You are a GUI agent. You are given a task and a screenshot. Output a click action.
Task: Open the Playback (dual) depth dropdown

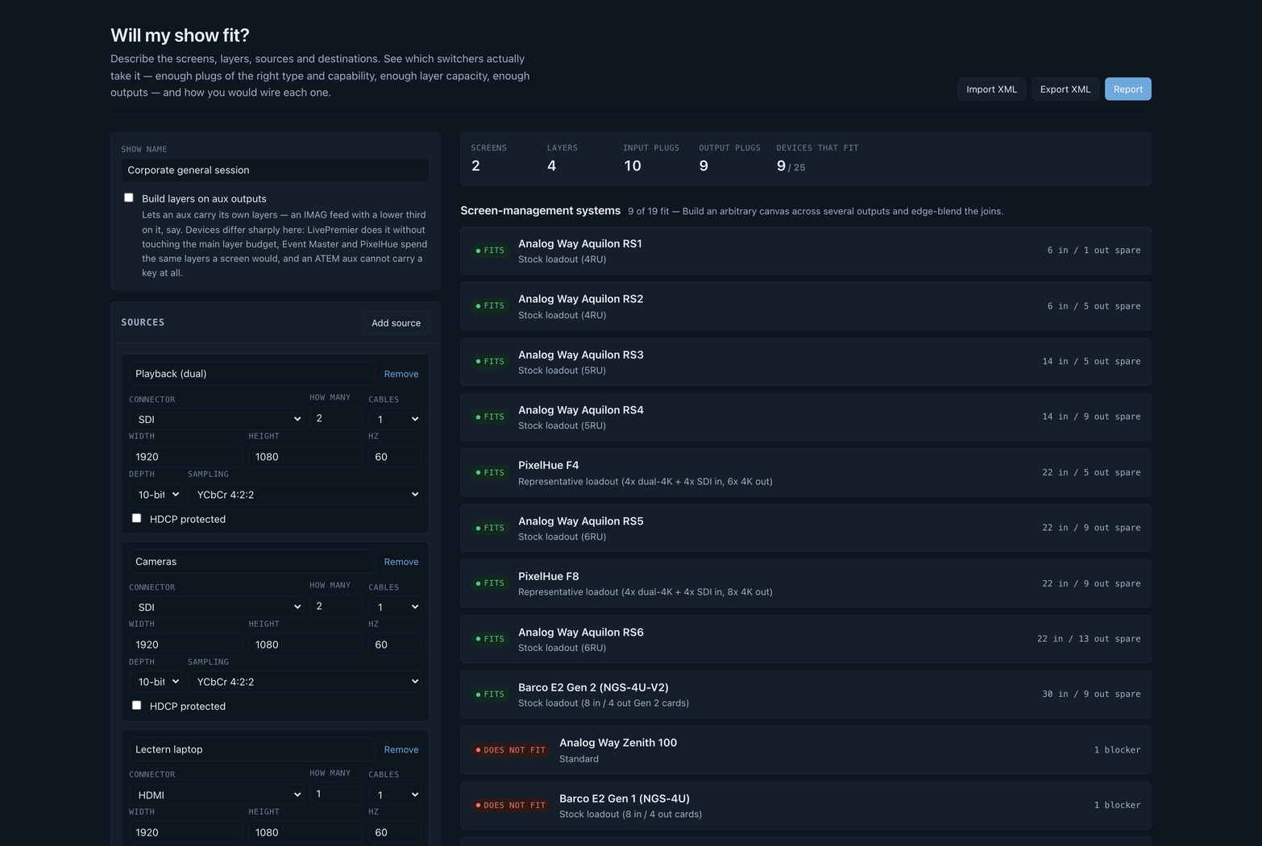156,494
